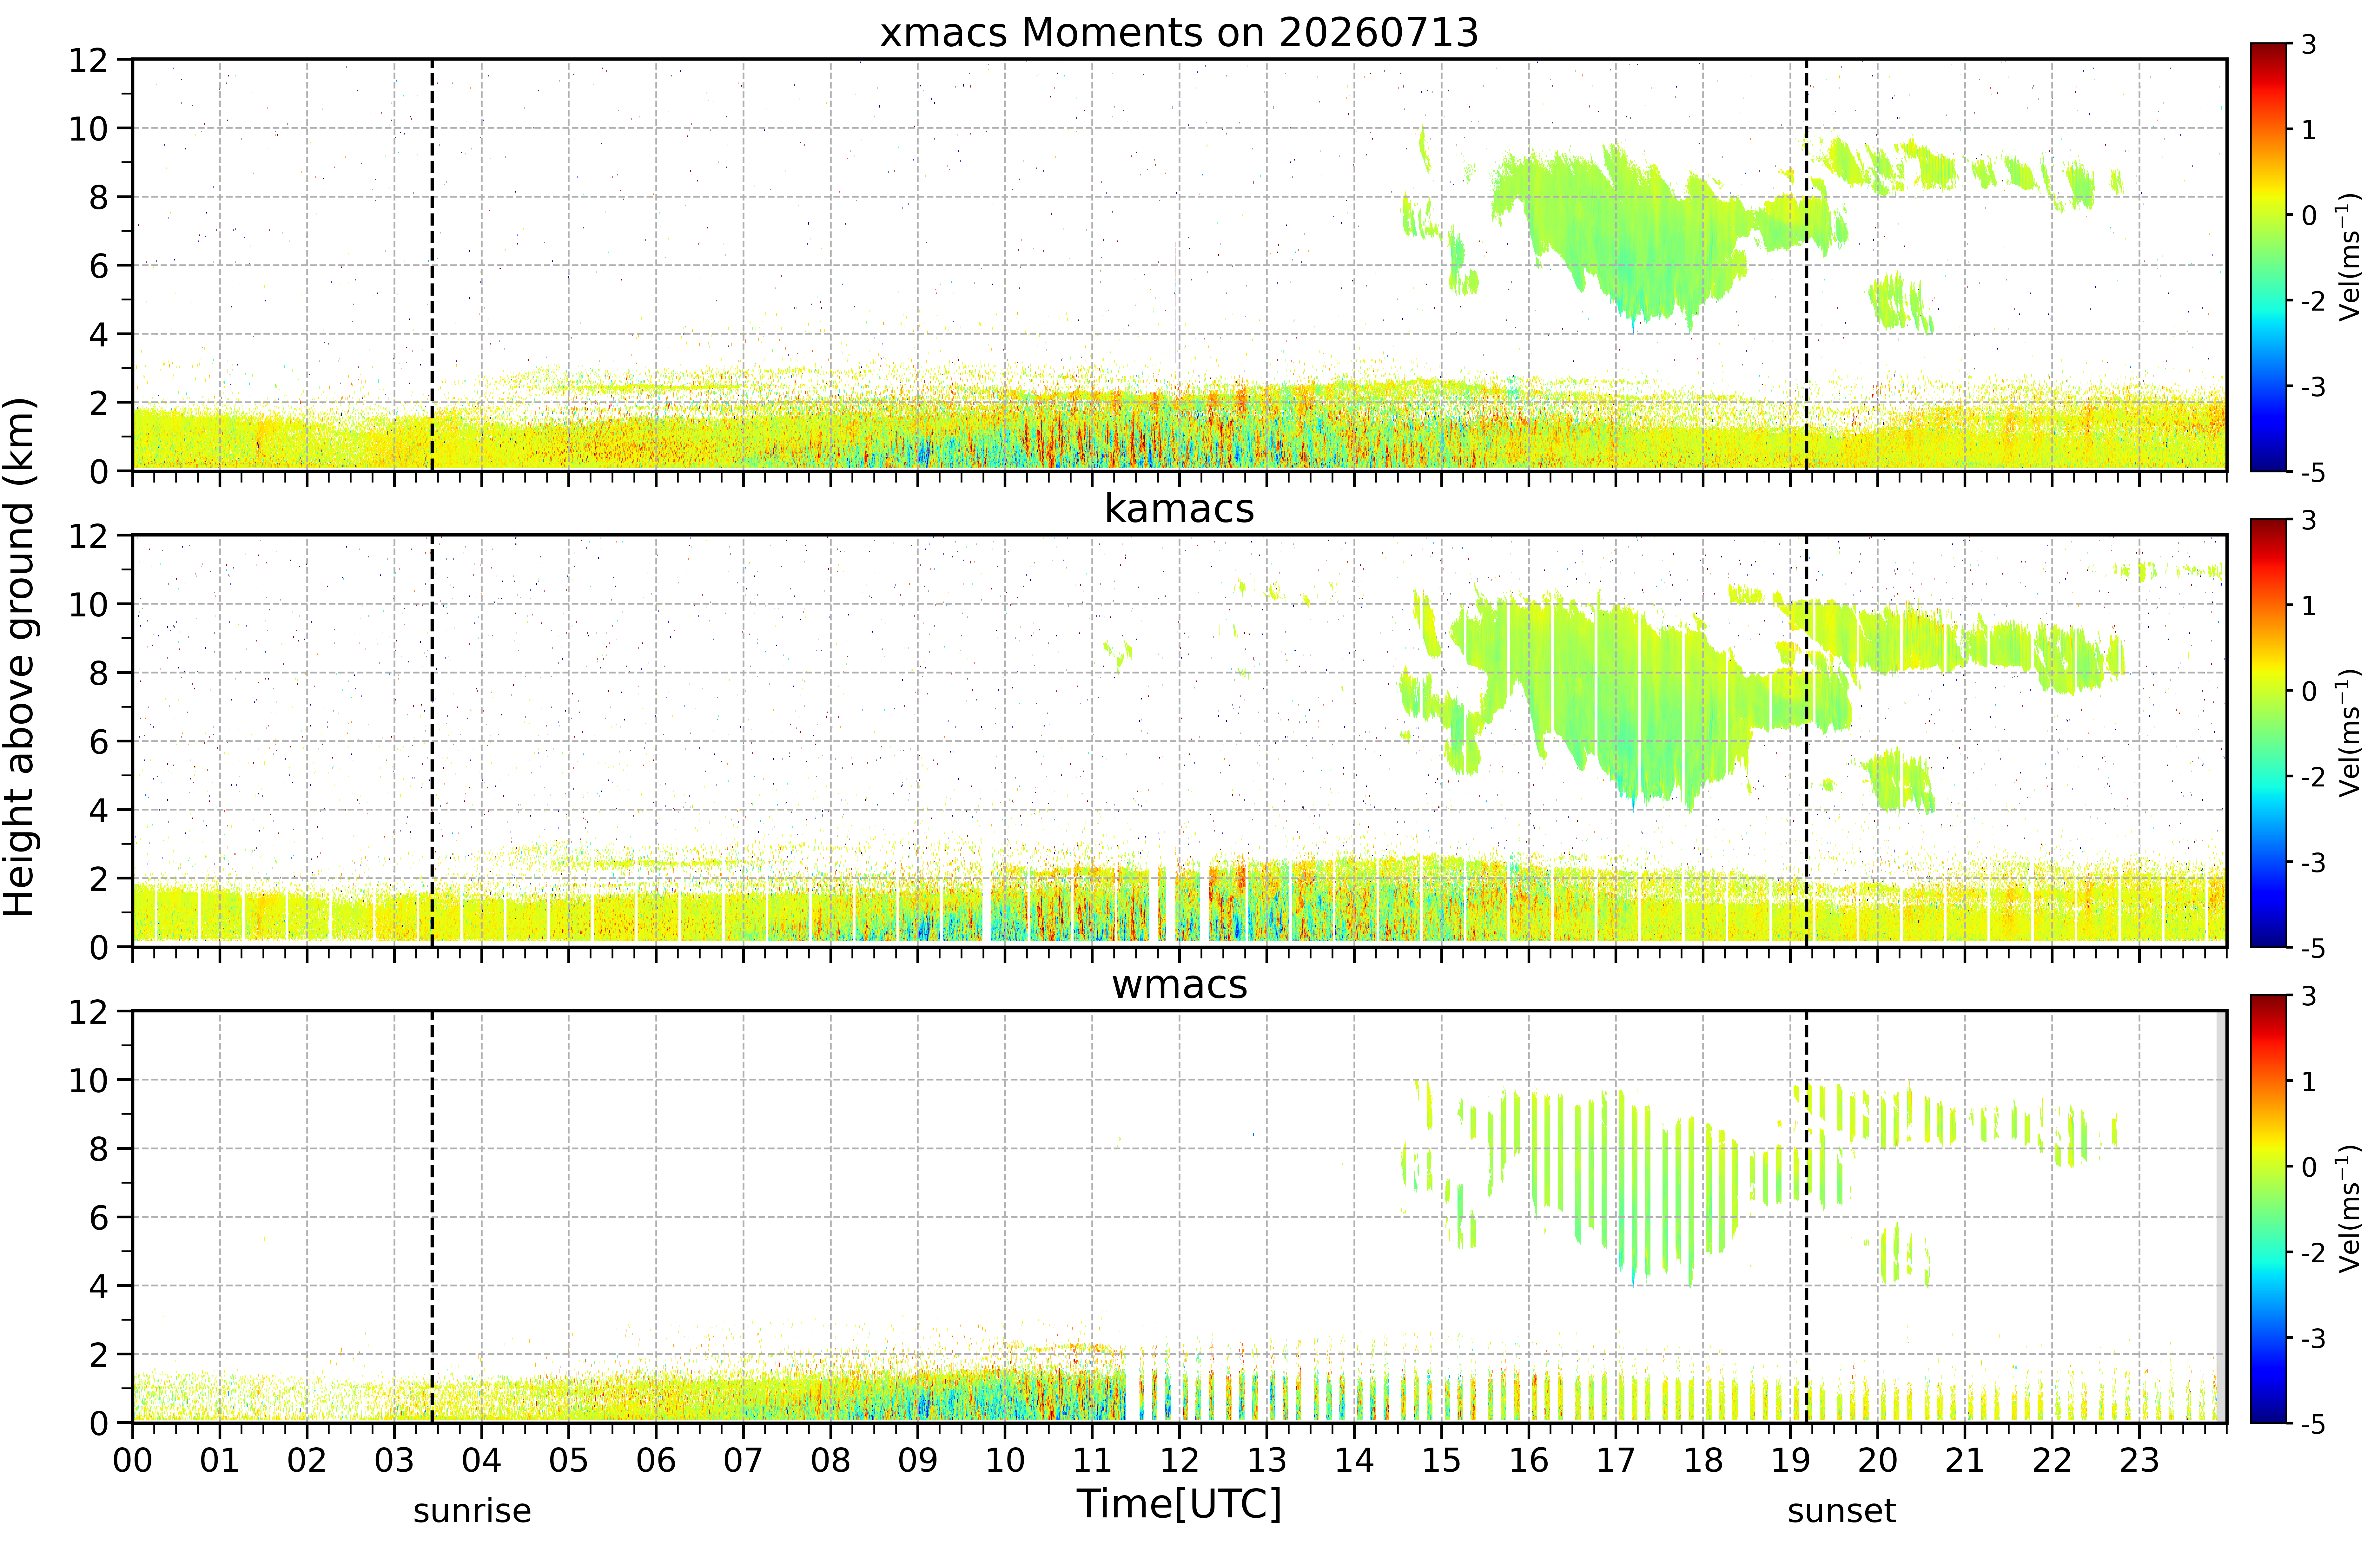Click the sunrise dashed line in xmacs panel

coord(432,265)
